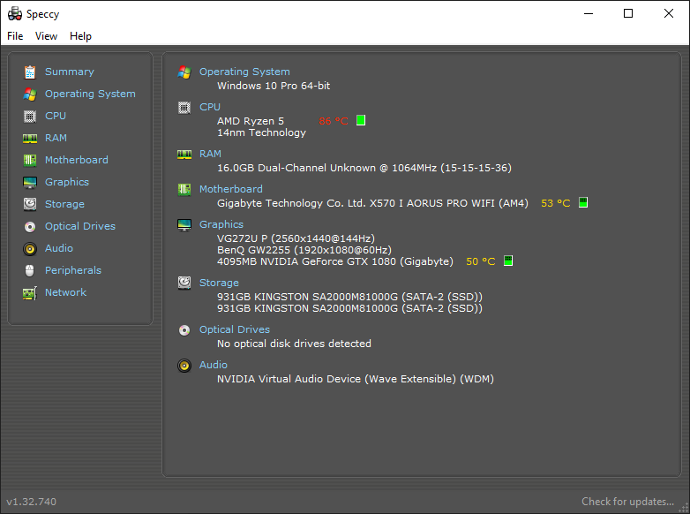
Task: Click the 50 °C GPU temperature value
Action: [481, 261]
